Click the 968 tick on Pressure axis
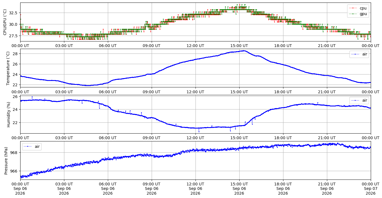 tap(15, 153)
